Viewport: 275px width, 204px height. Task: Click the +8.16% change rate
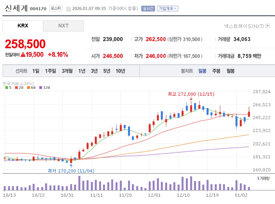point(58,54)
